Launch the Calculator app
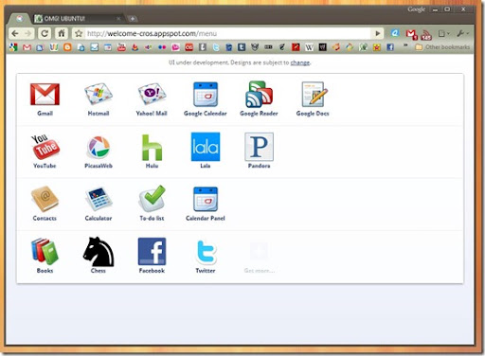The image size is (485, 356). pos(99,199)
